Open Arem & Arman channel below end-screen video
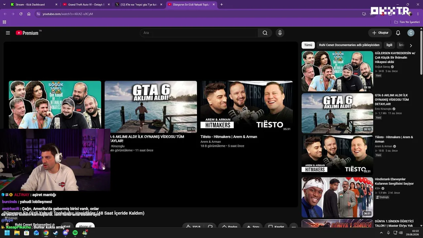The image size is (423, 238). pyautogui.click(x=211, y=142)
